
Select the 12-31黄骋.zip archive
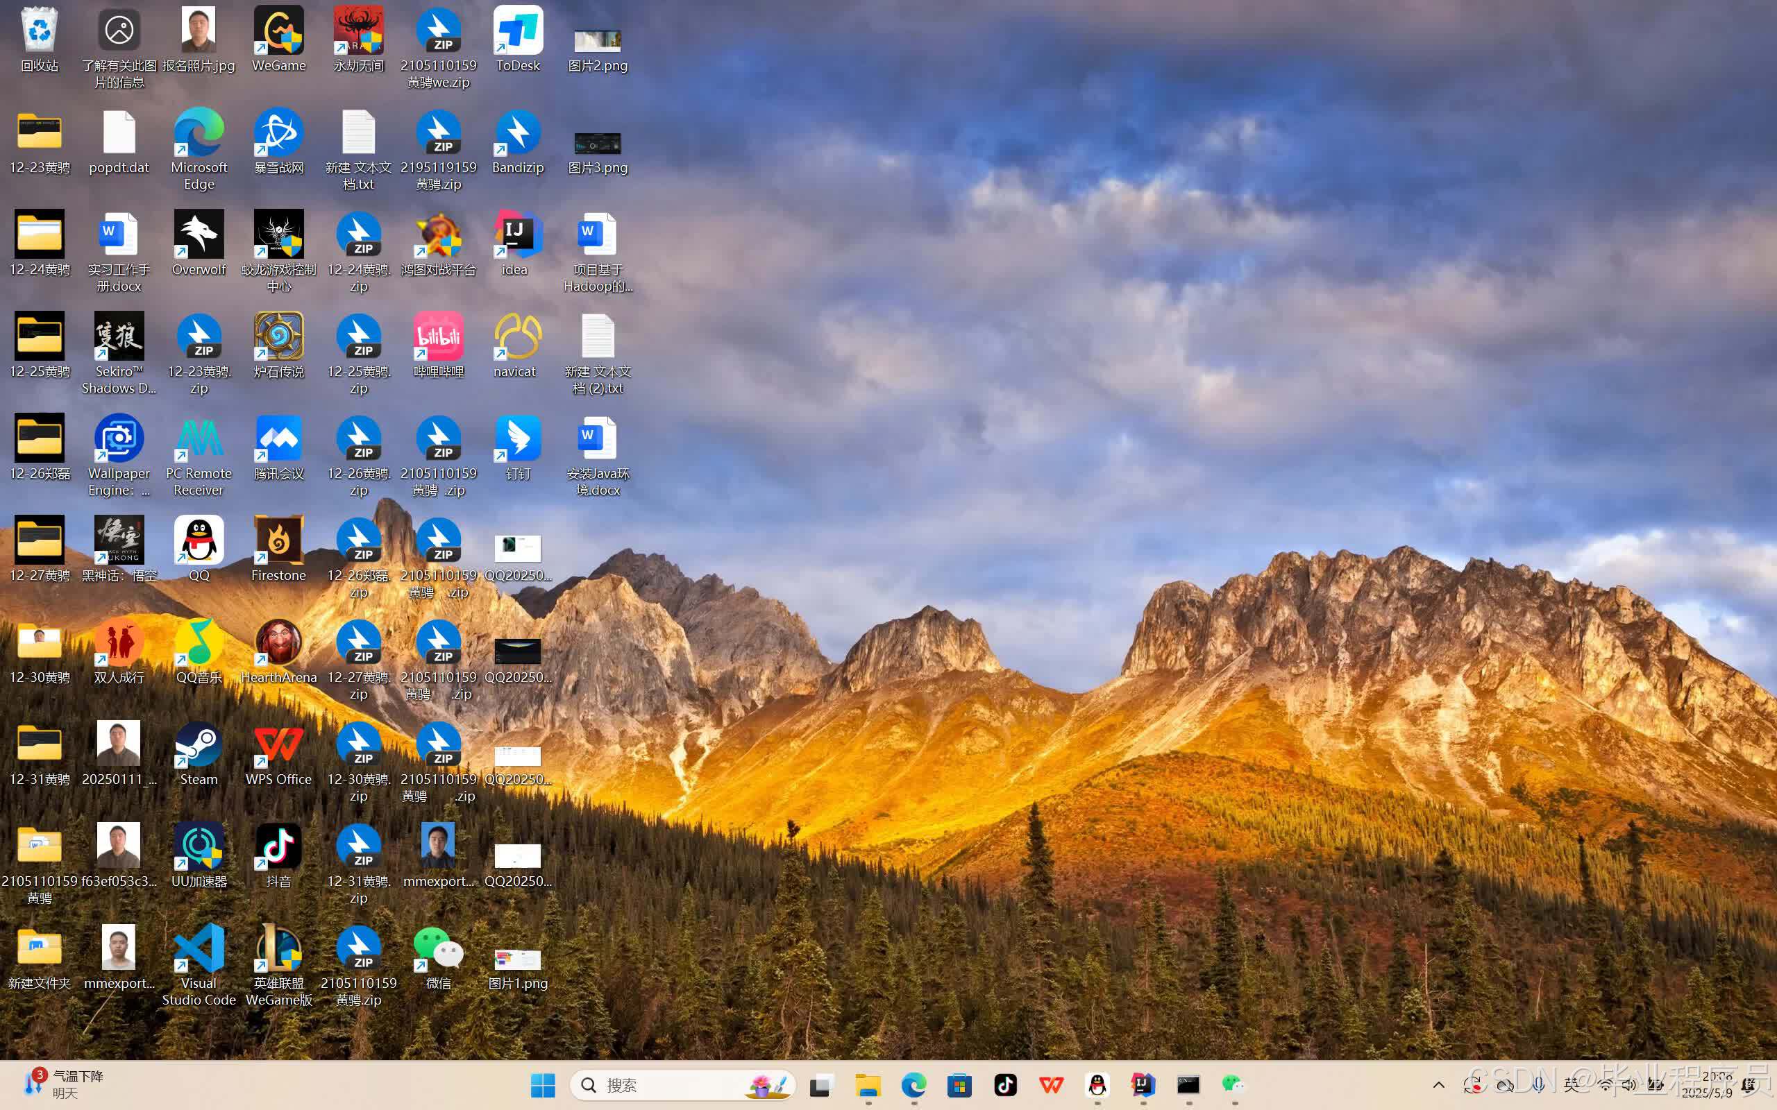[358, 864]
